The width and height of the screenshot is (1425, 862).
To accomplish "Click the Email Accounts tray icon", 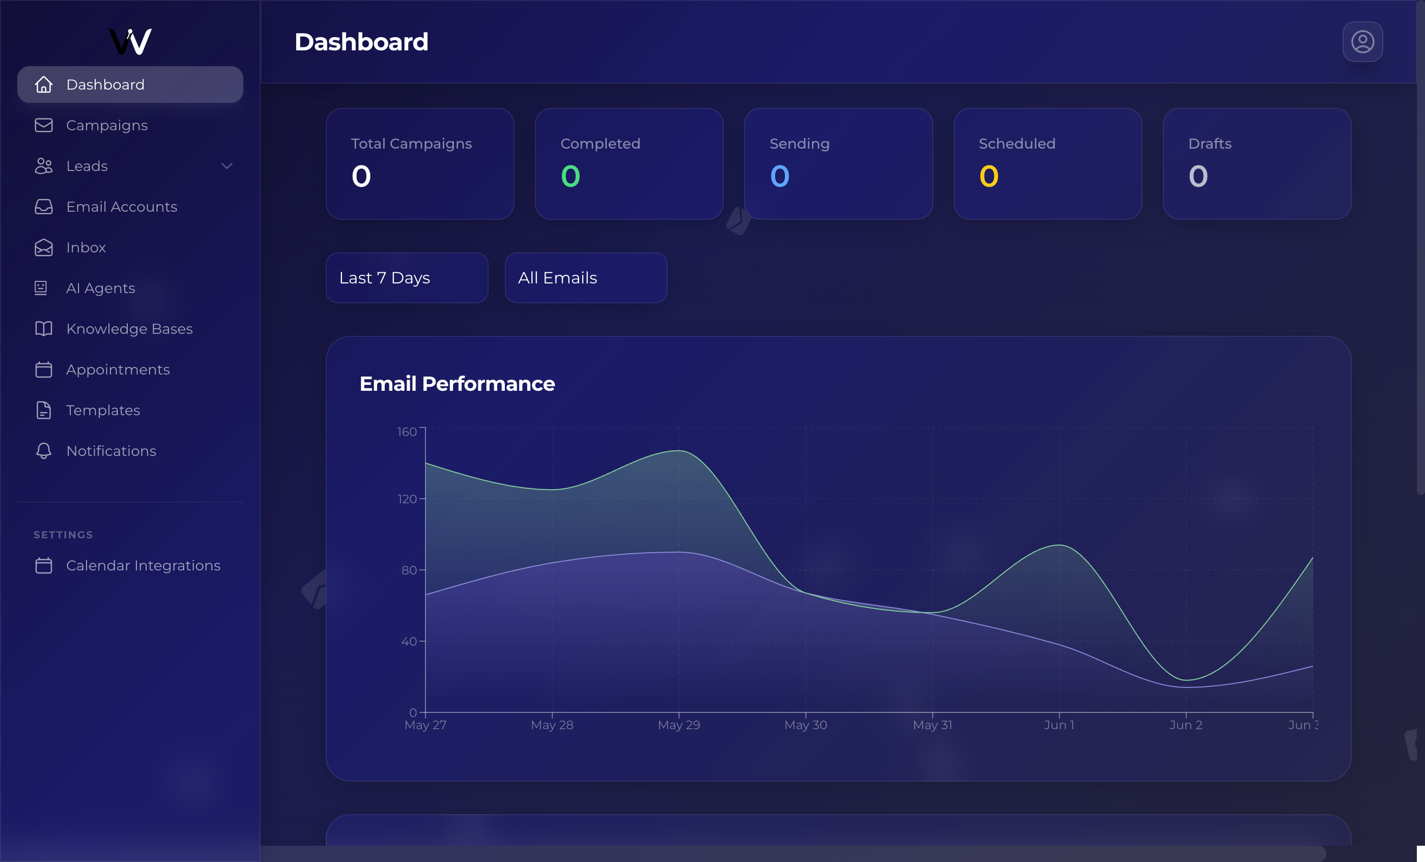I will (43, 207).
